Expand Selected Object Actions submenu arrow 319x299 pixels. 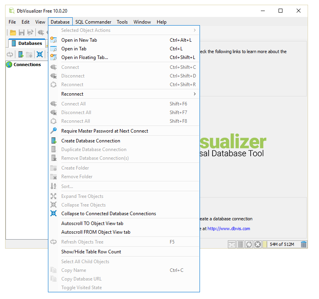[195, 30]
